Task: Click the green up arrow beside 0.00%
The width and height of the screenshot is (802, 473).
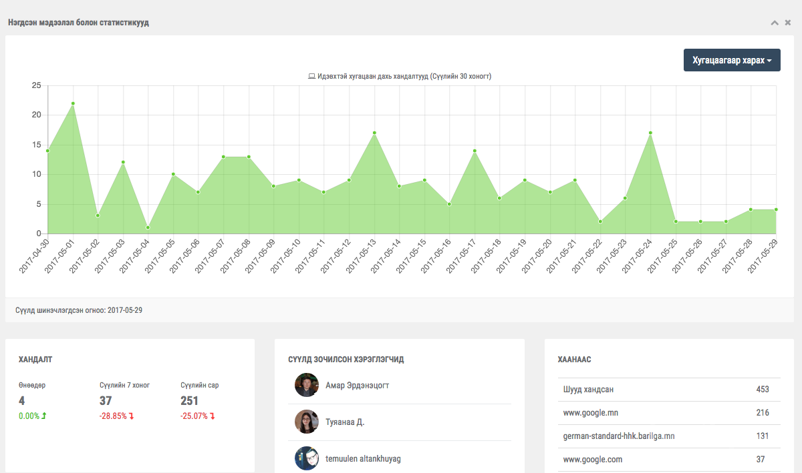Action: pos(44,416)
